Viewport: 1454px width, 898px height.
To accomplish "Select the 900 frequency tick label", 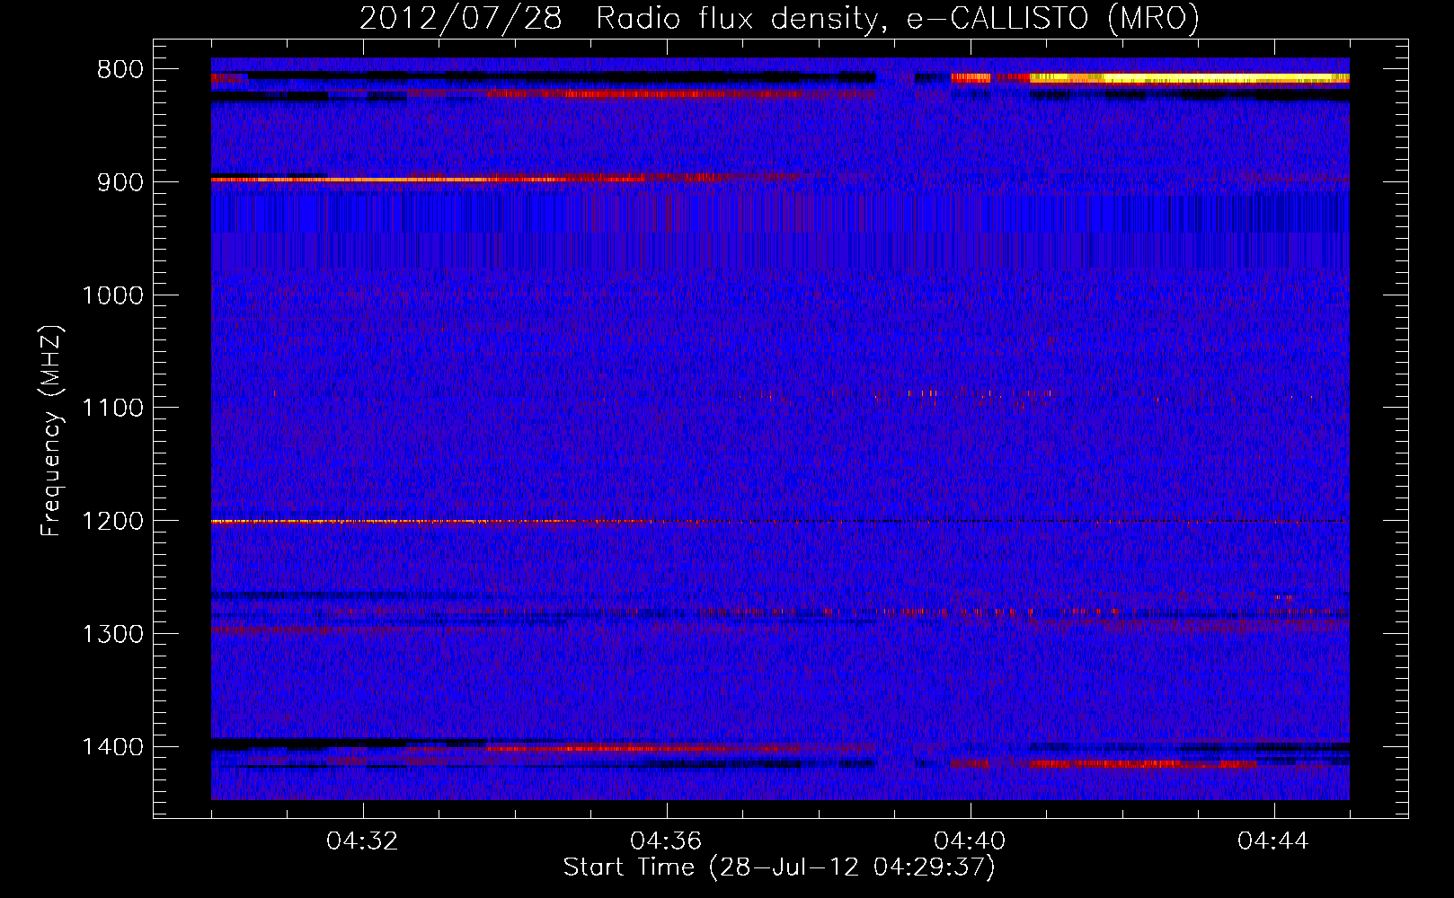I will coord(120,182).
